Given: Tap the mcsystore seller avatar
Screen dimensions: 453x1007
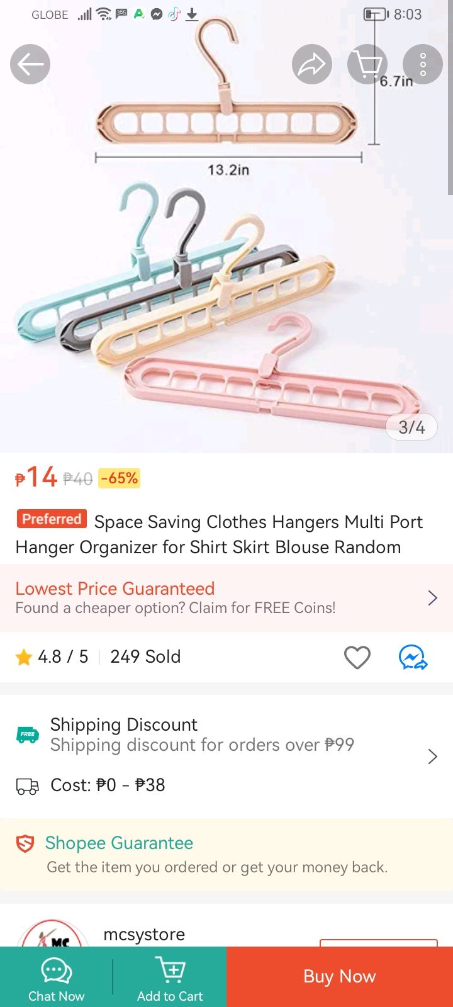Looking at the screenshot, I should click(53, 935).
